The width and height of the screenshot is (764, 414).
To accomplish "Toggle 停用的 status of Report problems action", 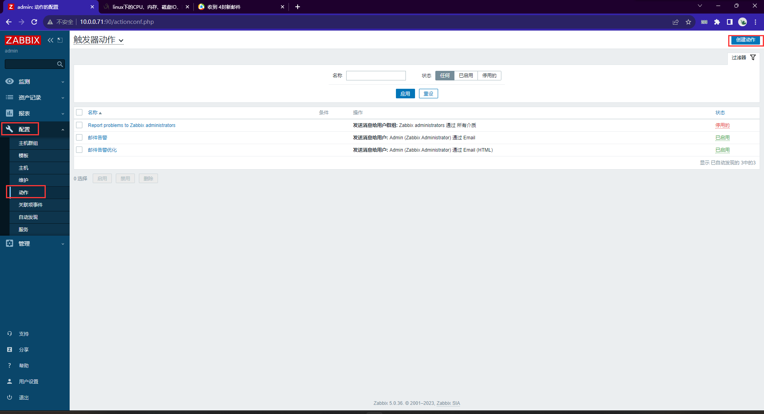I will pyautogui.click(x=723, y=125).
